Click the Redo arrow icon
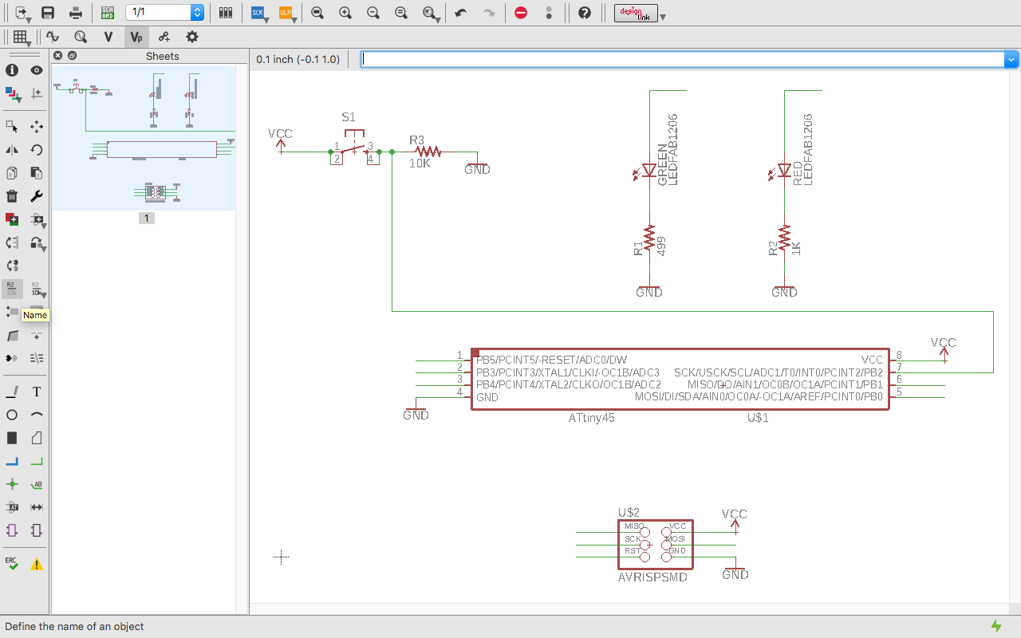Screen dimensions: 1021x638 click(490, 13)
